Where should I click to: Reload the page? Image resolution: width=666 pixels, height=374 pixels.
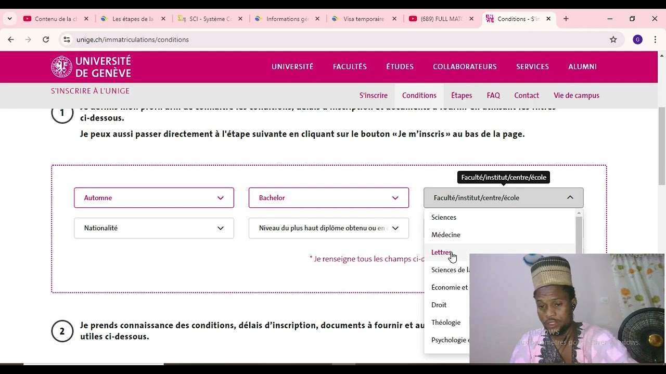(x=46, y=39)
